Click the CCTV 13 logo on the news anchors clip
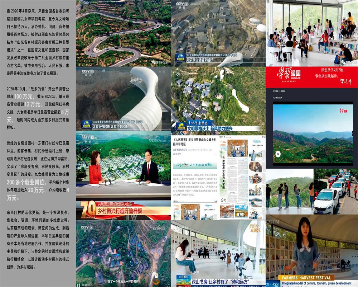Screen dimensions: 358x287 88,137
